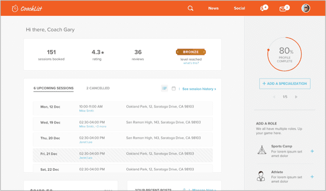Go to next suggestion arrow beside 1/5
This screenshot has width=326, height=191.
pos(296,97)
